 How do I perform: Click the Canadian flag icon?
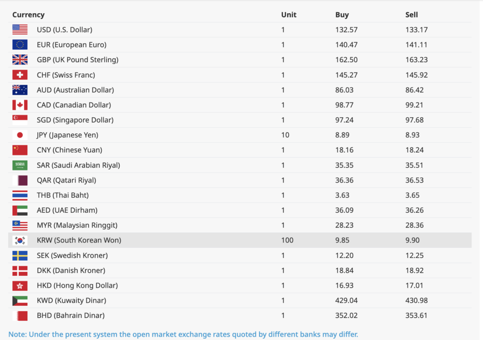click(20, 105)
